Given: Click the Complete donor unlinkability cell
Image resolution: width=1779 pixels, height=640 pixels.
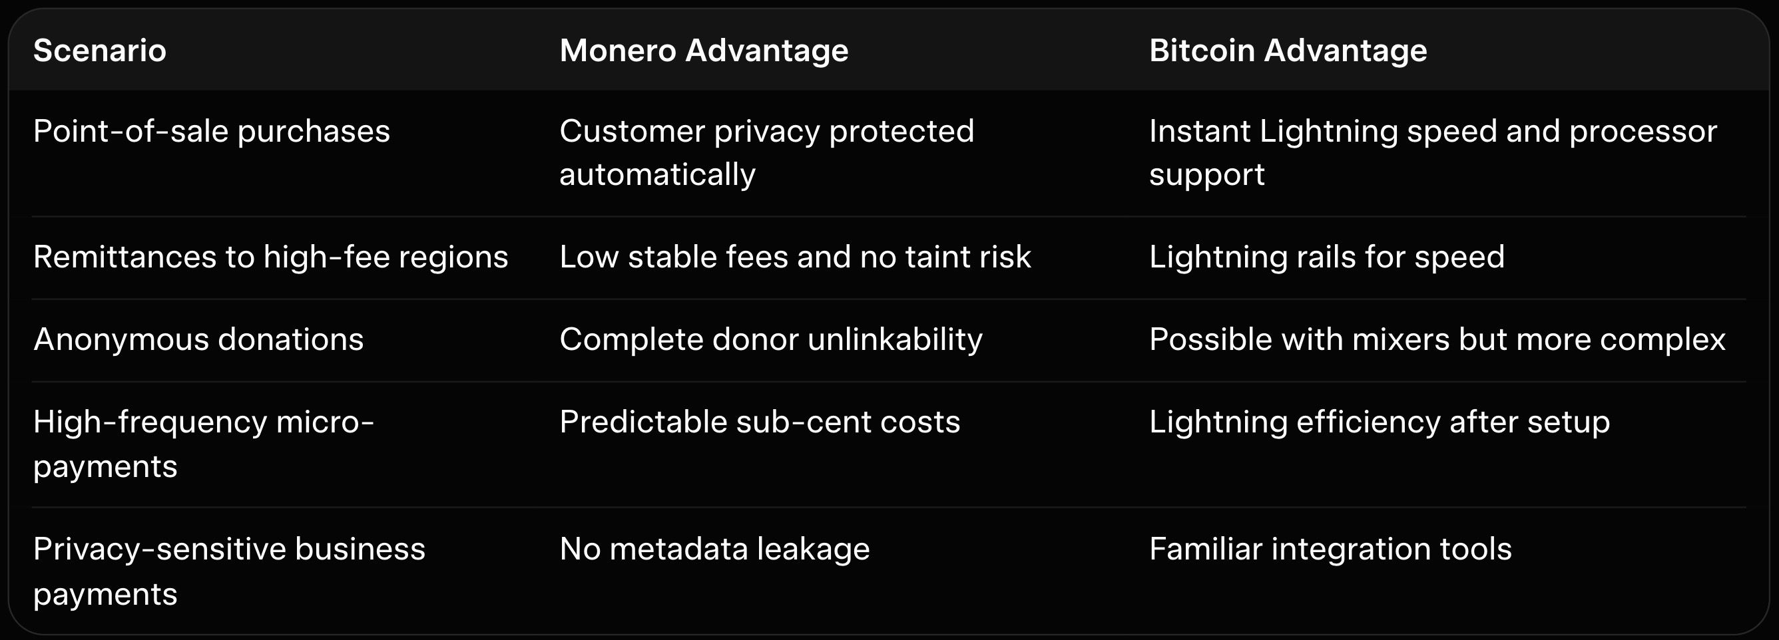Looking at the screenshot, I should coord(770,340).
